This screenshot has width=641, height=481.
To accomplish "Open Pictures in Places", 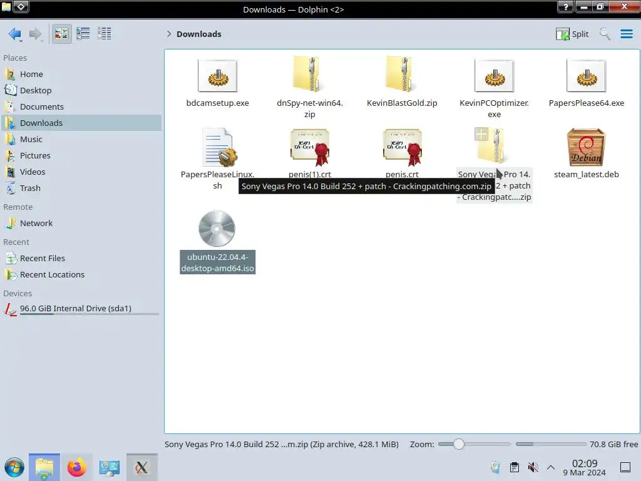I will pyautogui.click(x=81, y=156).
